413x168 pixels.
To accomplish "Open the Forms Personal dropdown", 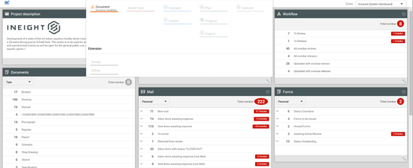I will 291,101.
